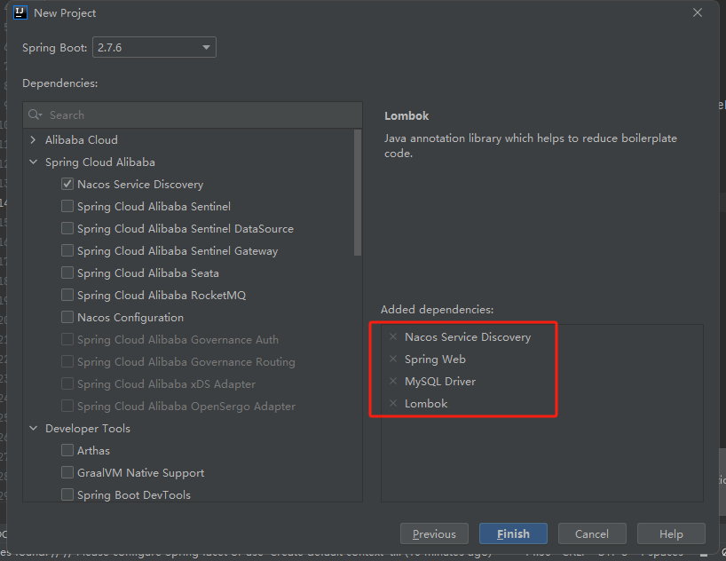
Task: Click the Previous button
Action: [434, 533]
